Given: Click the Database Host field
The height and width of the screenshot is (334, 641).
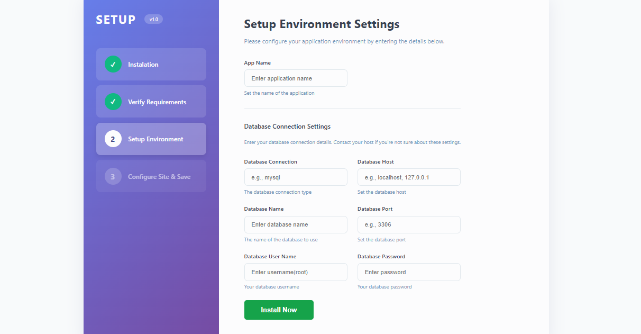Looking at the screenshot, I should coord(408,177).
